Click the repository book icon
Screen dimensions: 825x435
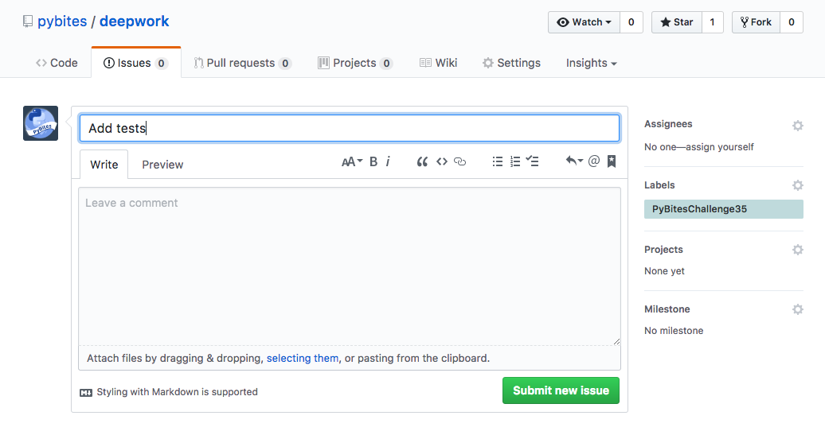pos(28,21)
